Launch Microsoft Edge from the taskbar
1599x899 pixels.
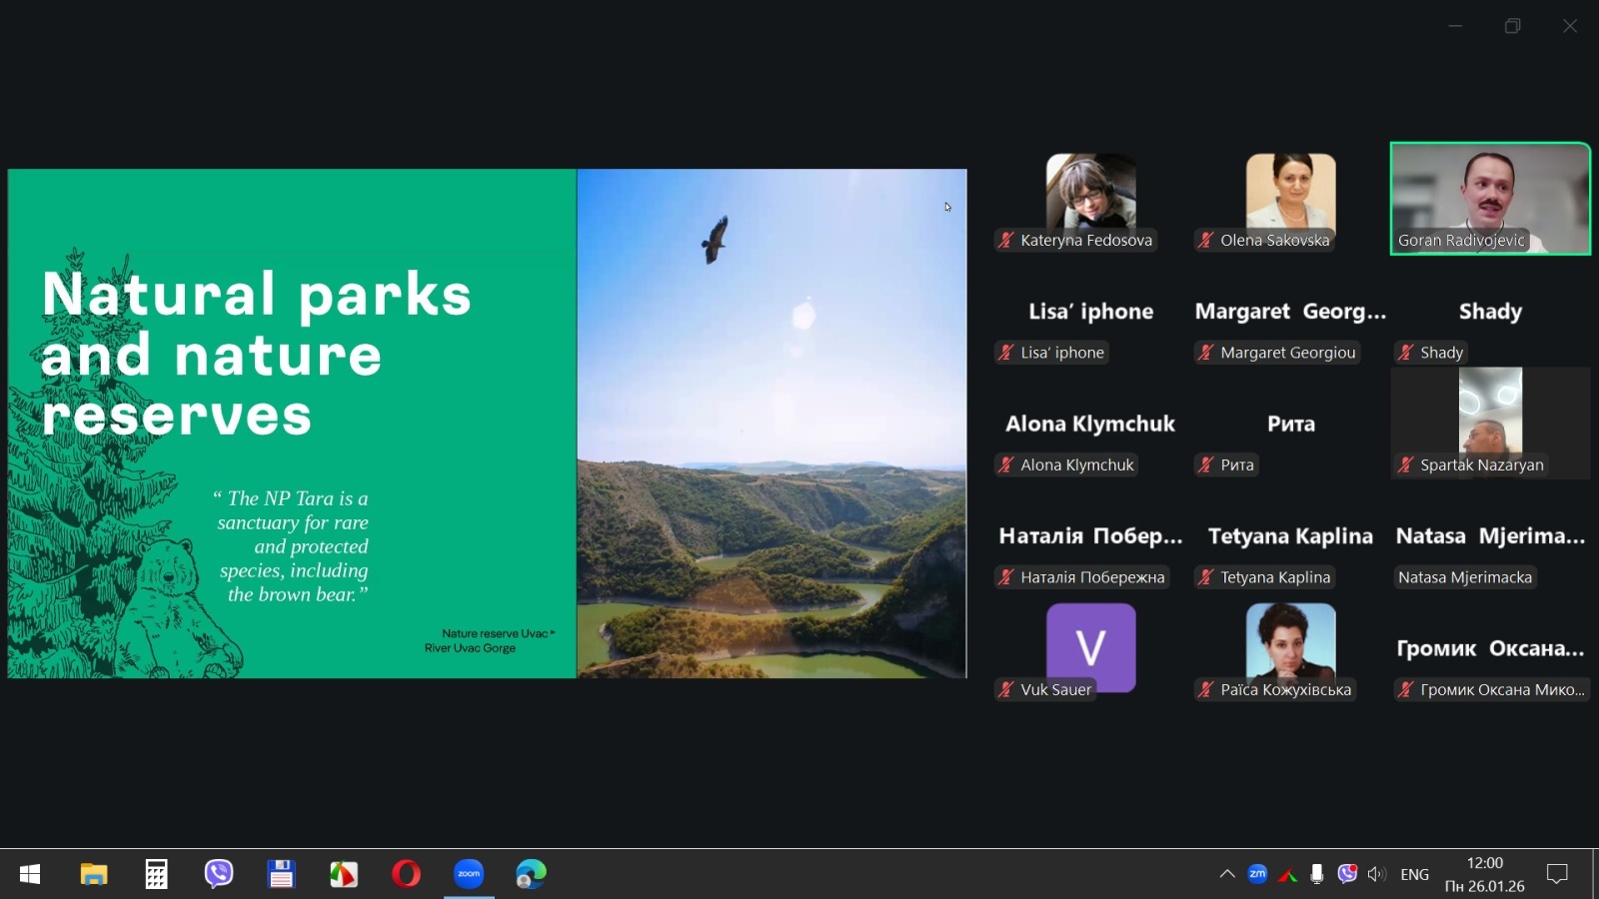pos(531,874)
